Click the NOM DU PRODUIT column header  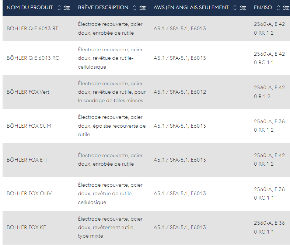(x=29, y=8)
